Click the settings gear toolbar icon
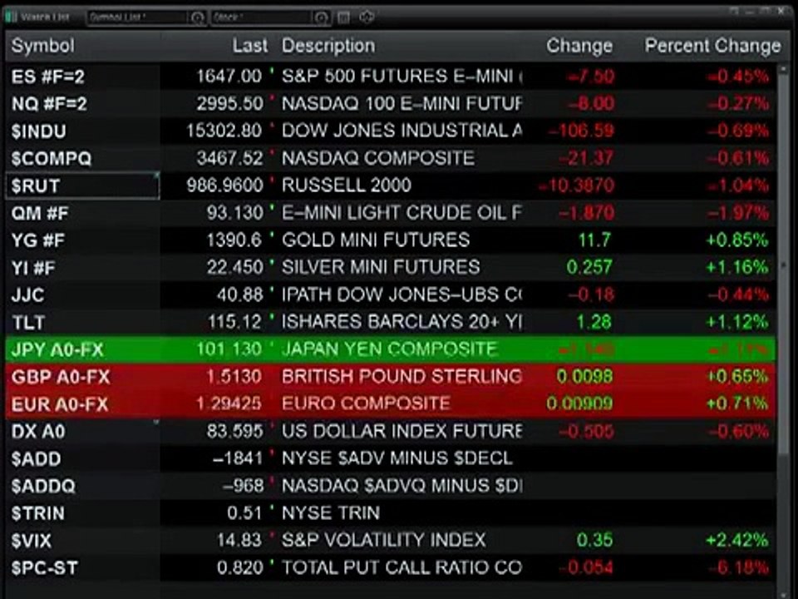The height and width of the screenshot is (599, 798). [367, 17]
